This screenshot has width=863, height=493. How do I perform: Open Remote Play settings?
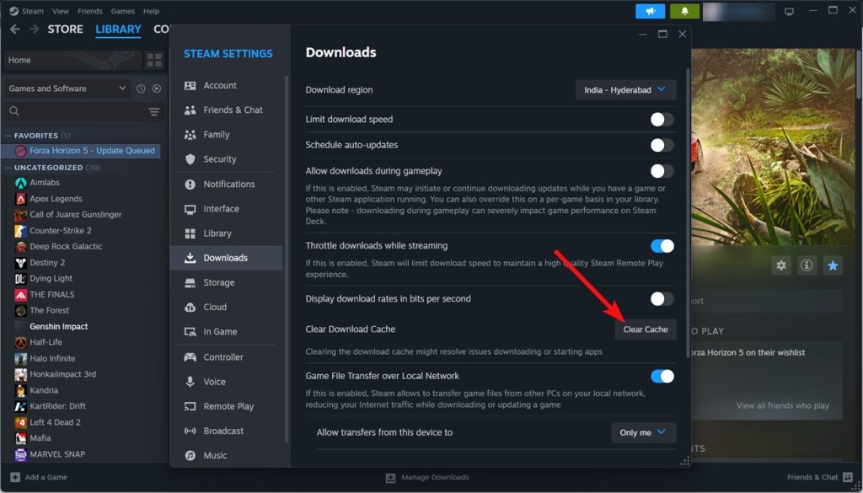[x=228, y=406]
